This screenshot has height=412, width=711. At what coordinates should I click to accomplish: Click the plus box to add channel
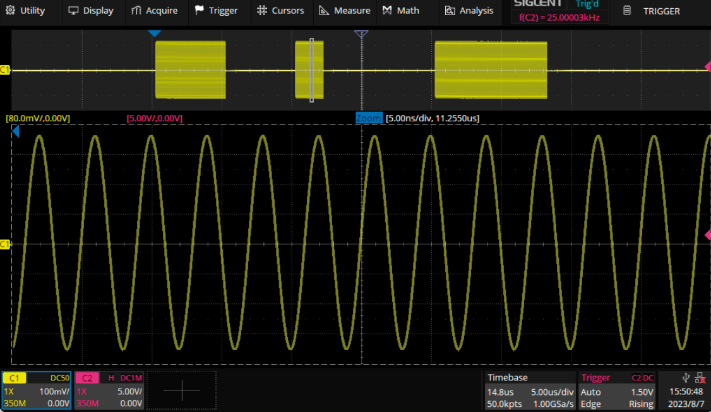[182, 391]
